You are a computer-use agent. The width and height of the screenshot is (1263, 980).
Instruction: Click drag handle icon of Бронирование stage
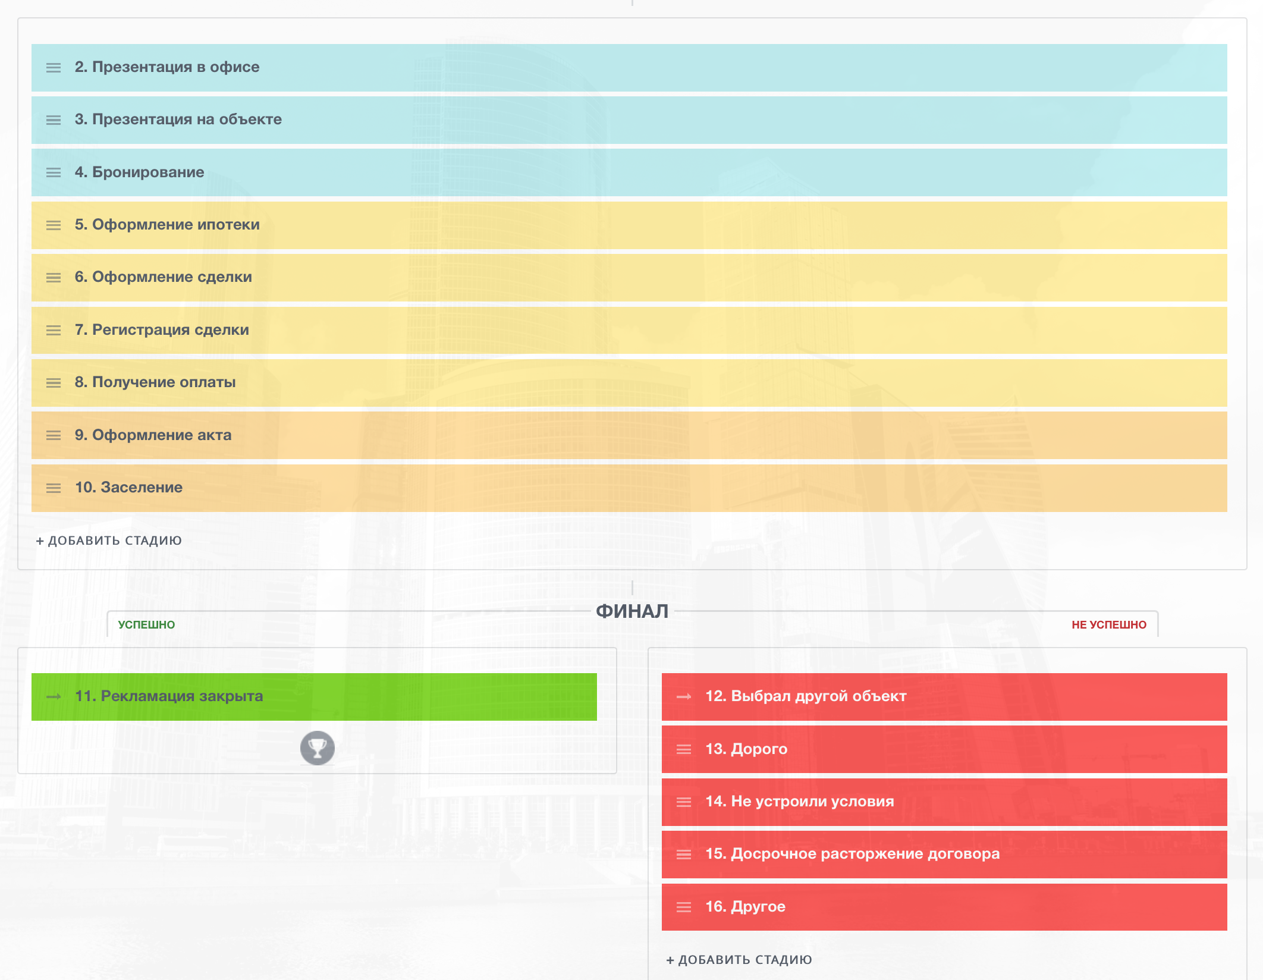coord(54,172)
